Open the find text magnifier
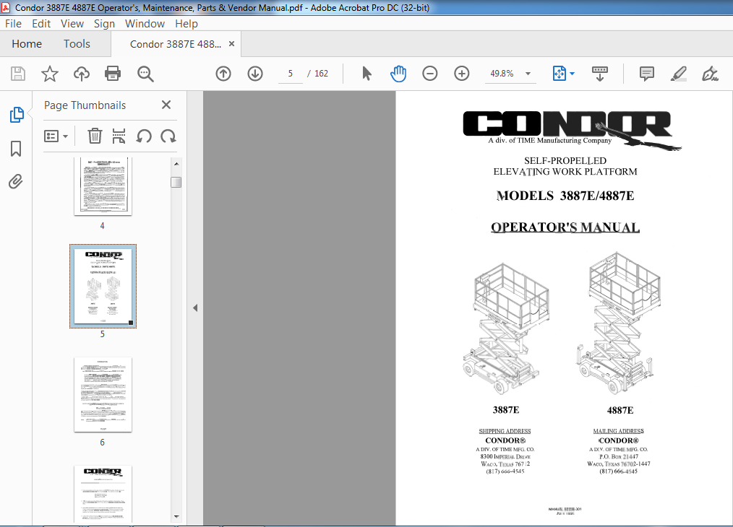733x527 pixels. tap(145, 74)
